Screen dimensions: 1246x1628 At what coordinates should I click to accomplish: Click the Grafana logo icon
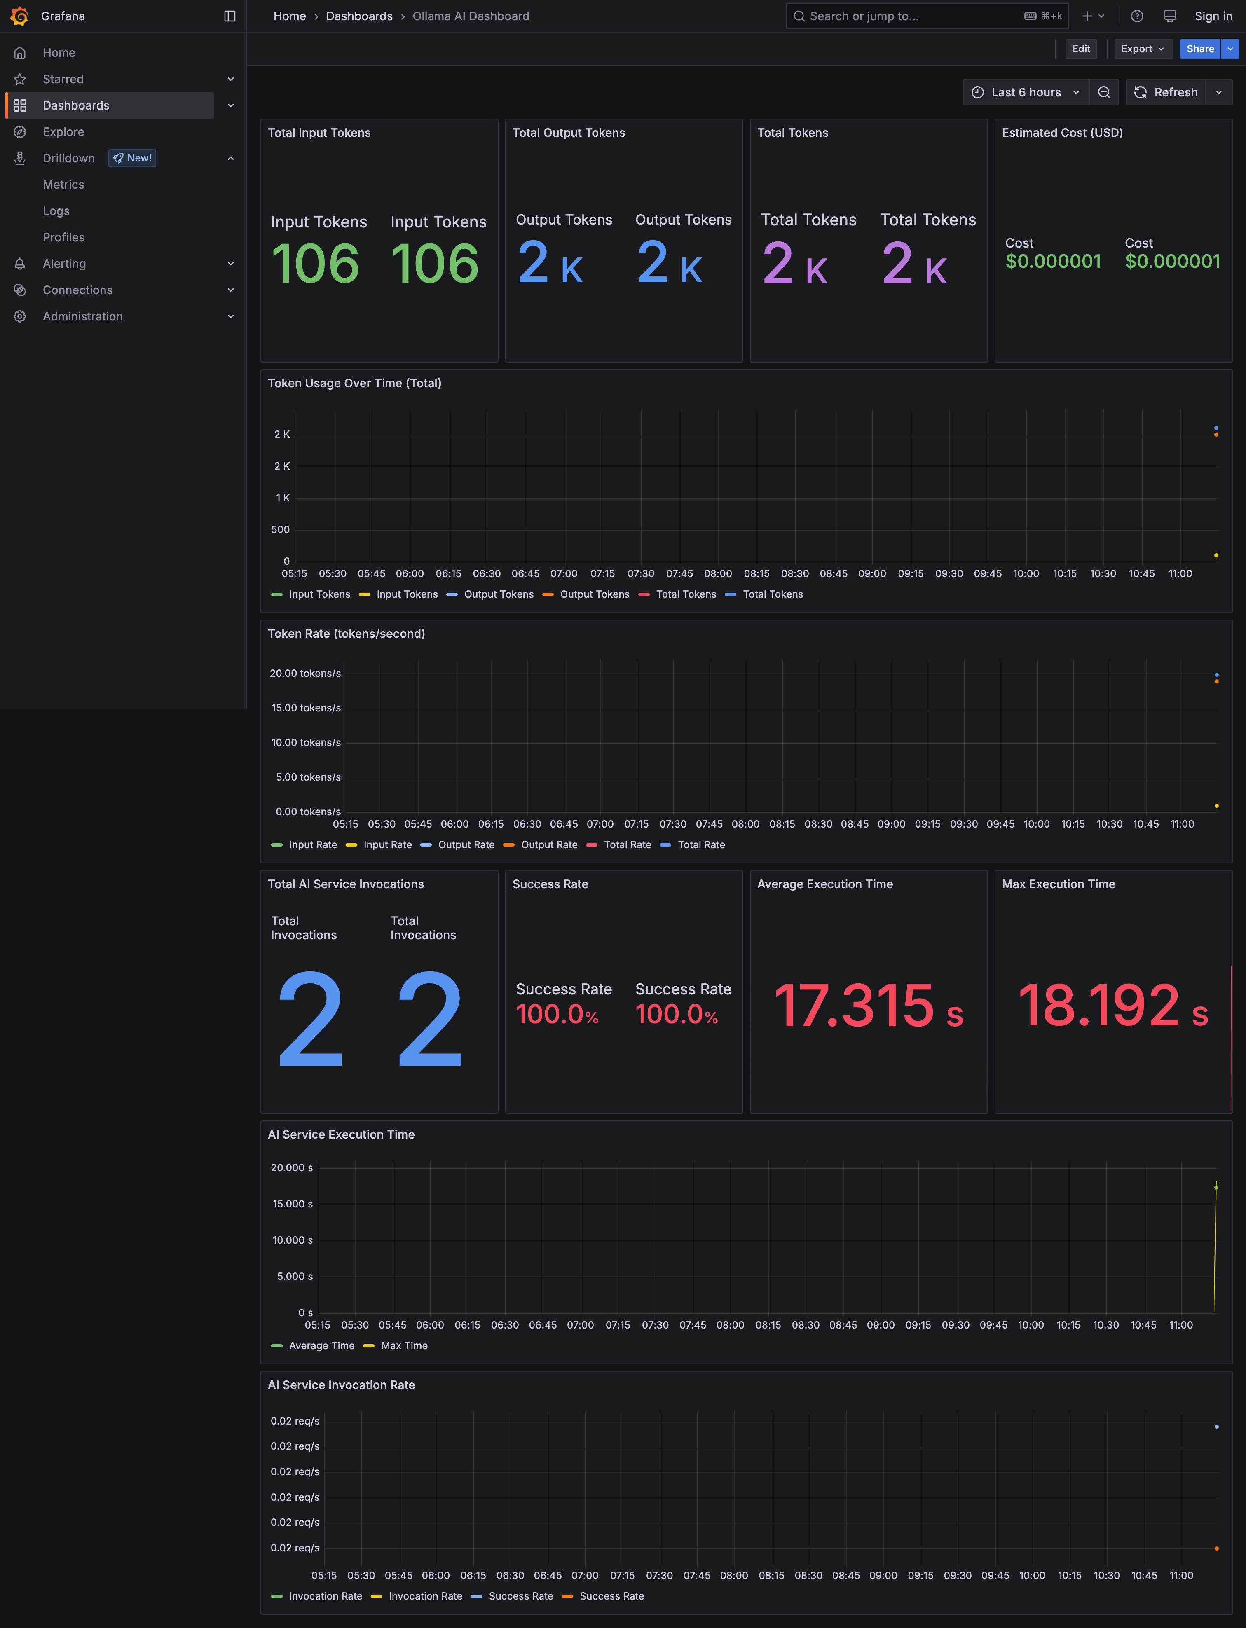pos(20,16)
